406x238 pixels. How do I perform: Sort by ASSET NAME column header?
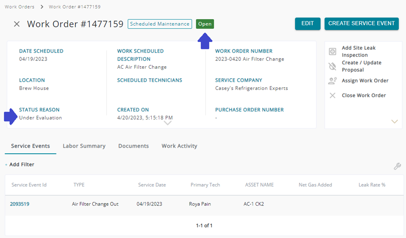coord(260,185)
